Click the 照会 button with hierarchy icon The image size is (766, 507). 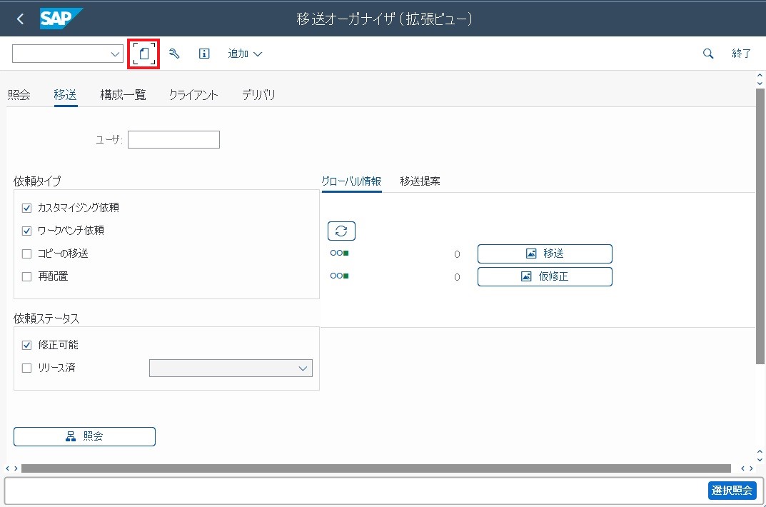tap(84, 436)
